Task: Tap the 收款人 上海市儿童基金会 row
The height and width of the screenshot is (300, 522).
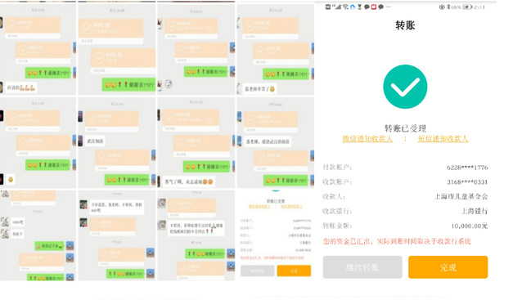Action: coord(405,196)
